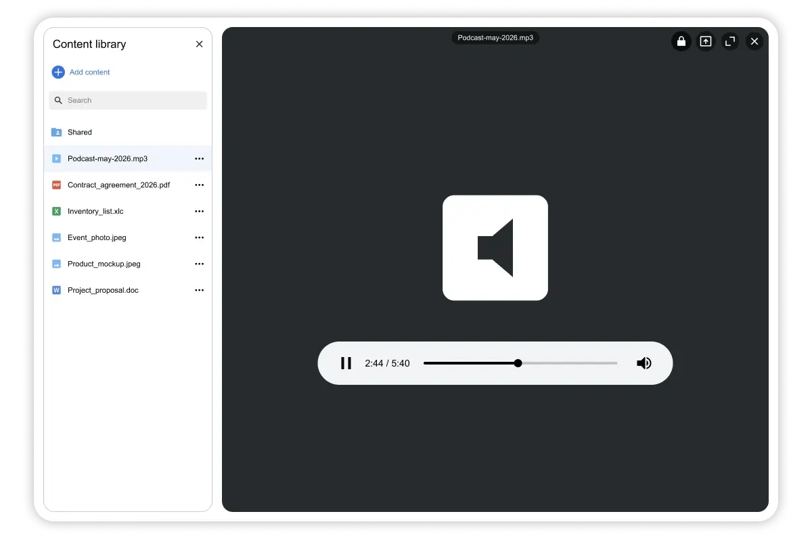The image size is (812, 539).
Task: Mute audio with the volume speaker icon
Action: (644, 363)
